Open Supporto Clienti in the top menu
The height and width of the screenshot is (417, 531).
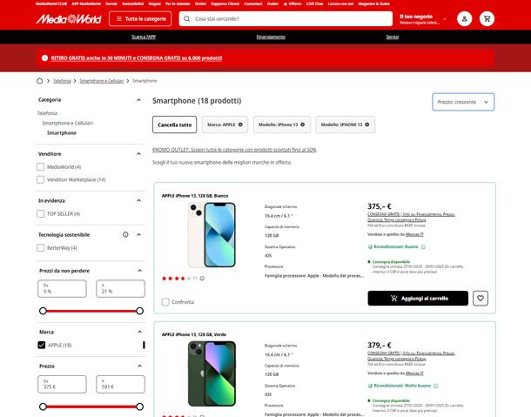[225, 3]
